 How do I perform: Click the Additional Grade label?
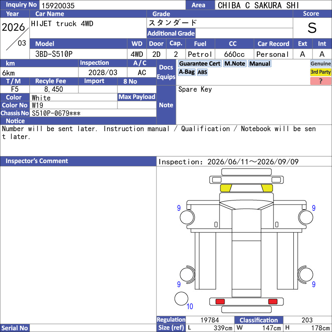[171, 33]
